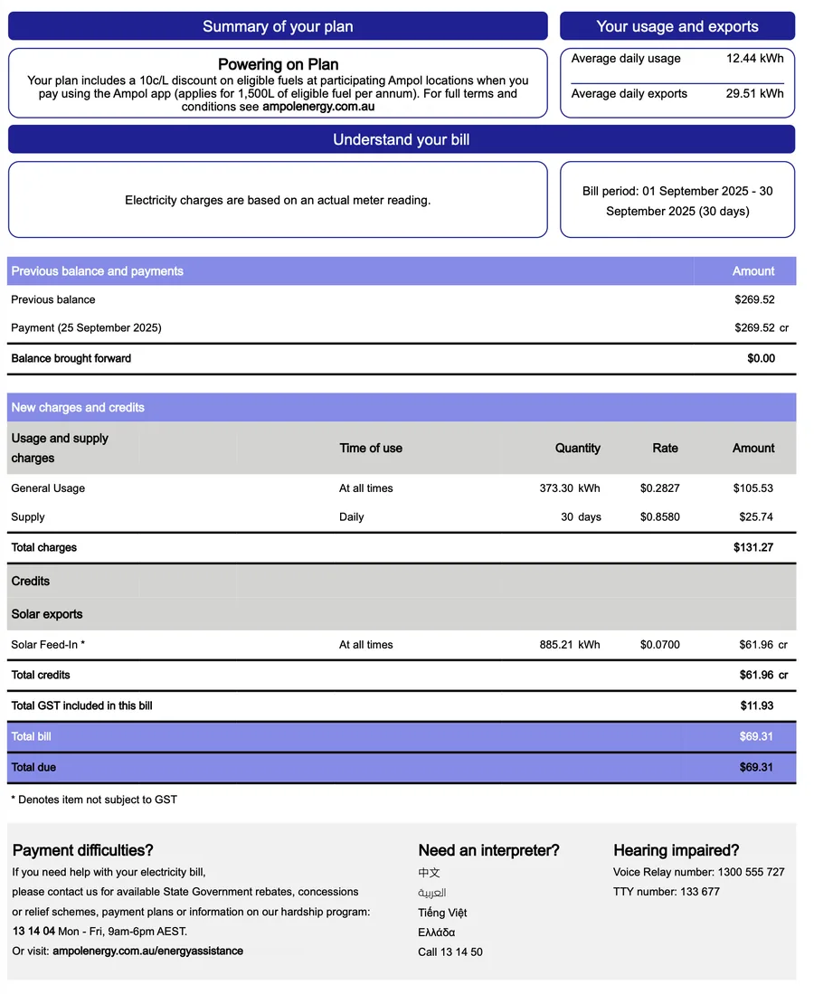The image size is (814, 994).
Task: Select the 13 14 04 phone number
Action: tap(33, 932)
